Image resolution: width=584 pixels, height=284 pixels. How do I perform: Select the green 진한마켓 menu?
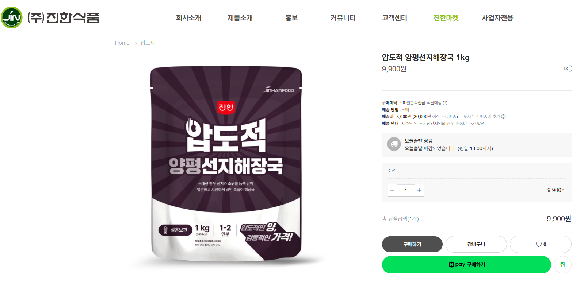pos(446,18)
